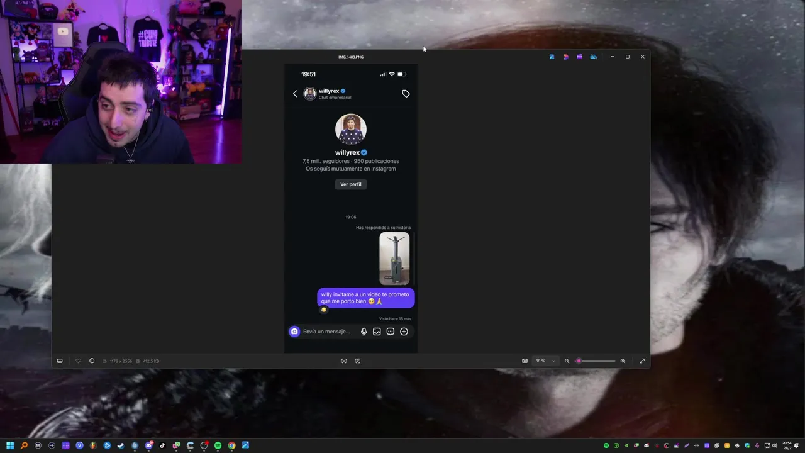The height and width of the screenshot is (453, 805).
Task: Tap the plus circle icon in the message bar
Action: (404, 332)
